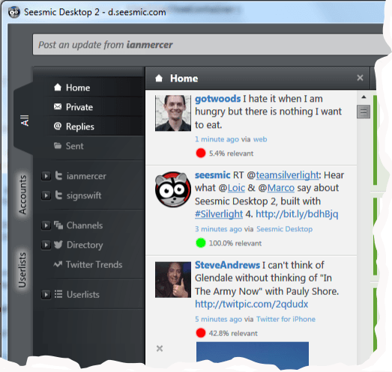Click the 42.8% relevant text
Viewport: 392px width, 372px height.
[233, 333]
